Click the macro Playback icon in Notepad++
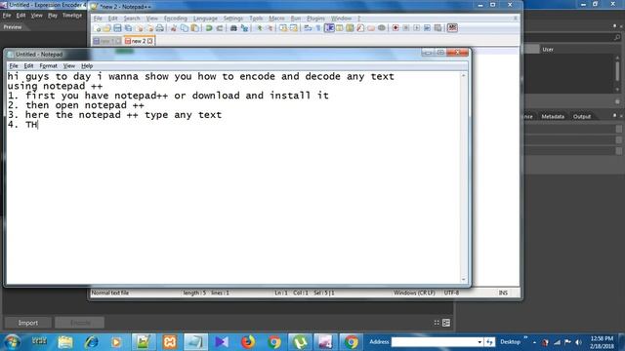The image size is (625, 351). click(x=417, y=28)
